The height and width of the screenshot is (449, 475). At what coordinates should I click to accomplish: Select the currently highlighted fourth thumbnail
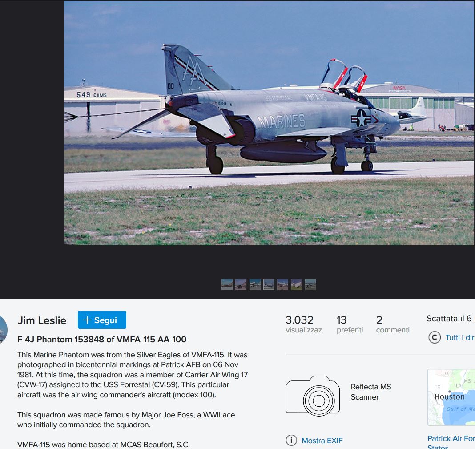click(x=269, y=285)
